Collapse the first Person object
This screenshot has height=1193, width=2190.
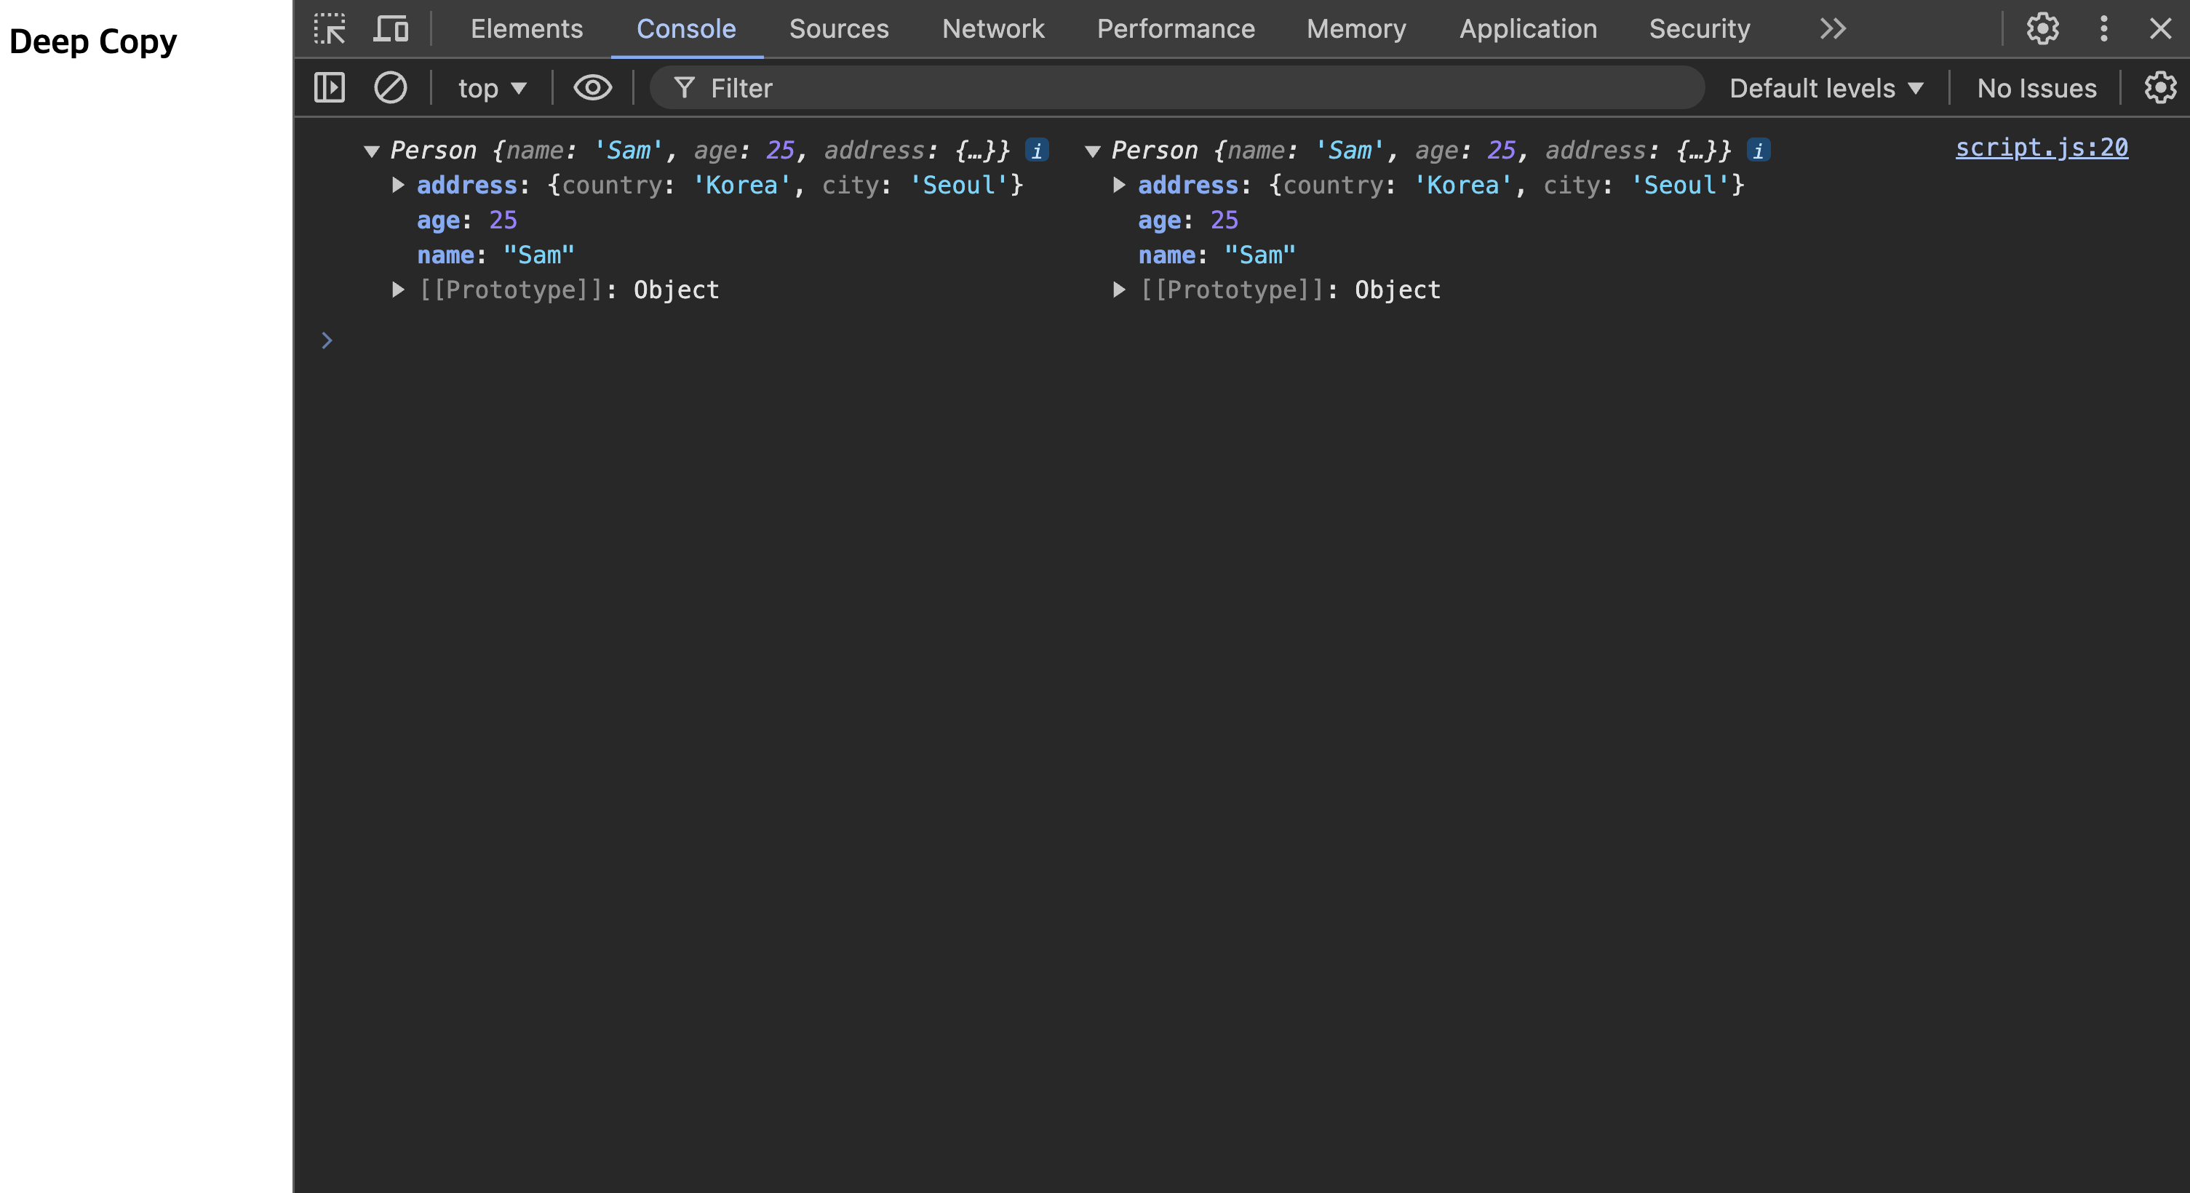click(372, 151)
